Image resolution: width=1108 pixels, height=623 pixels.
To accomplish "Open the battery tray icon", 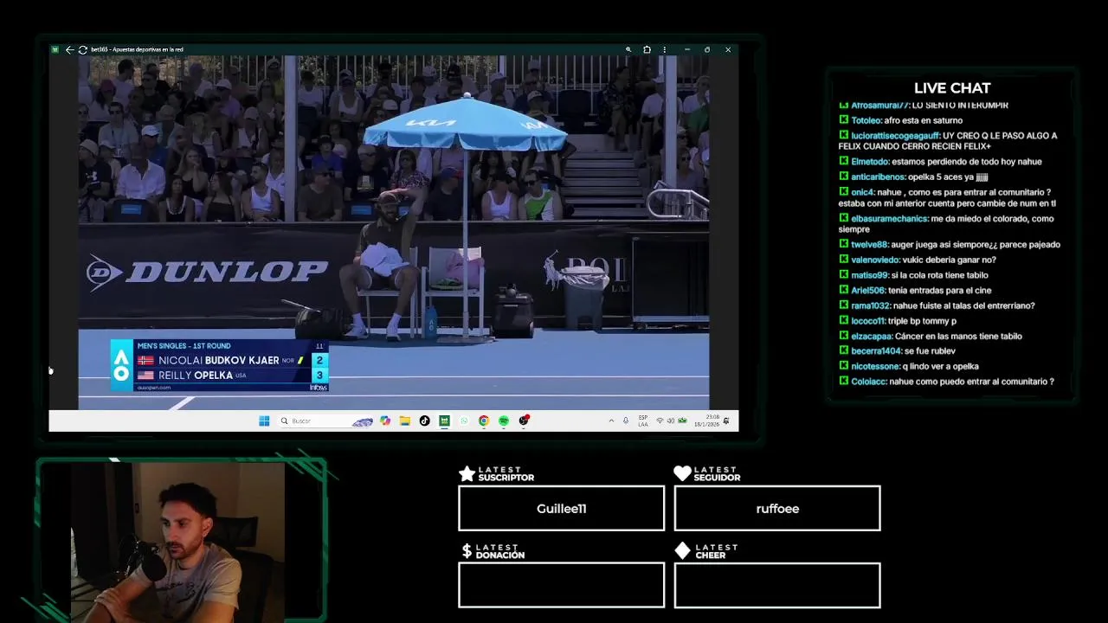I will click(682, 421).
